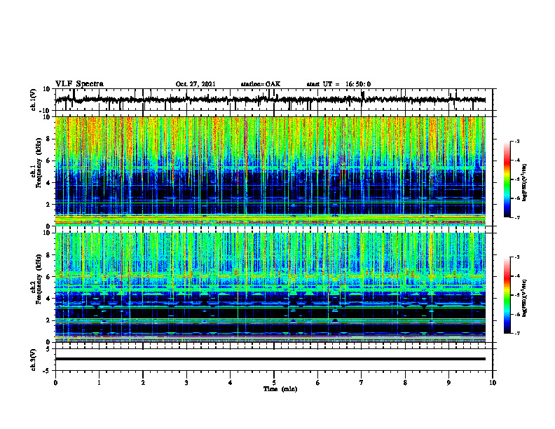Click the 'start UT = 16:50:0' text
This screenshot has width=555, height=429.
pos(338,84)
